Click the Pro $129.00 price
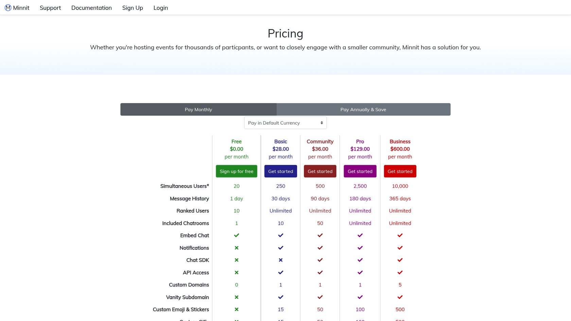Image resolution: width=571 pixels, height=321 pixels. [x=360, y=149]
